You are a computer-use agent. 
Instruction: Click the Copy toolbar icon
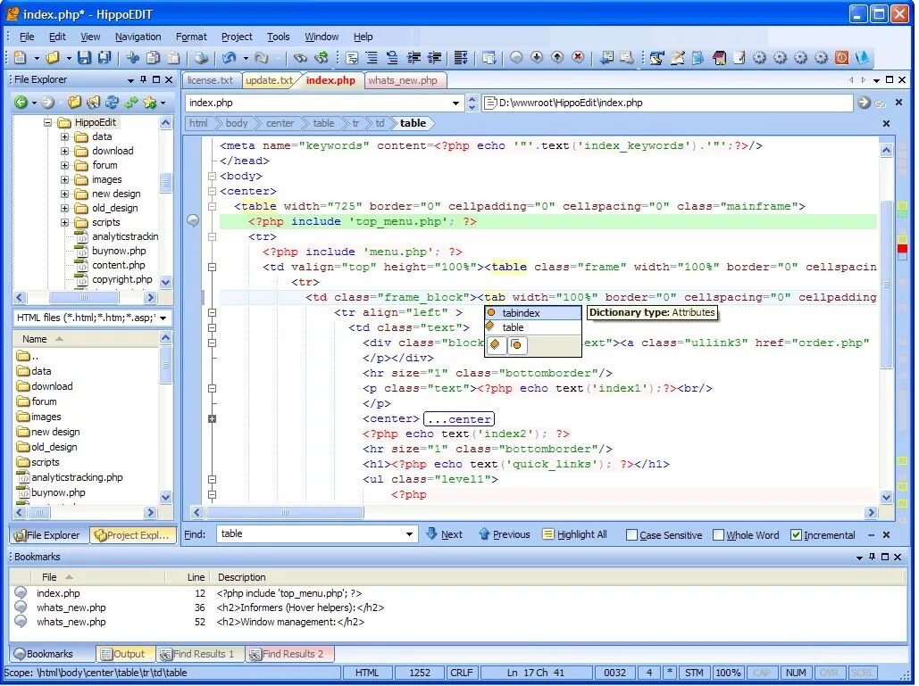pos(154,57)
